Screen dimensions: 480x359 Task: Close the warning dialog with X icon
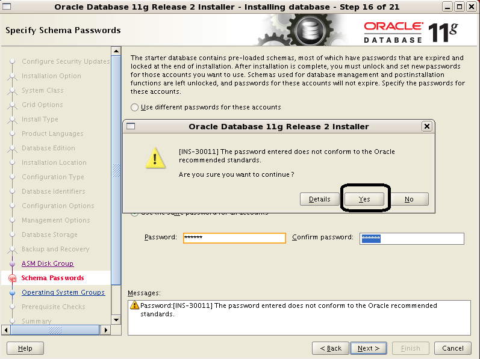[426, 126]
